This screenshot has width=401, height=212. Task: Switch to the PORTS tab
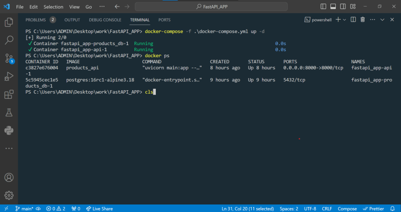[x=164, y=20]
